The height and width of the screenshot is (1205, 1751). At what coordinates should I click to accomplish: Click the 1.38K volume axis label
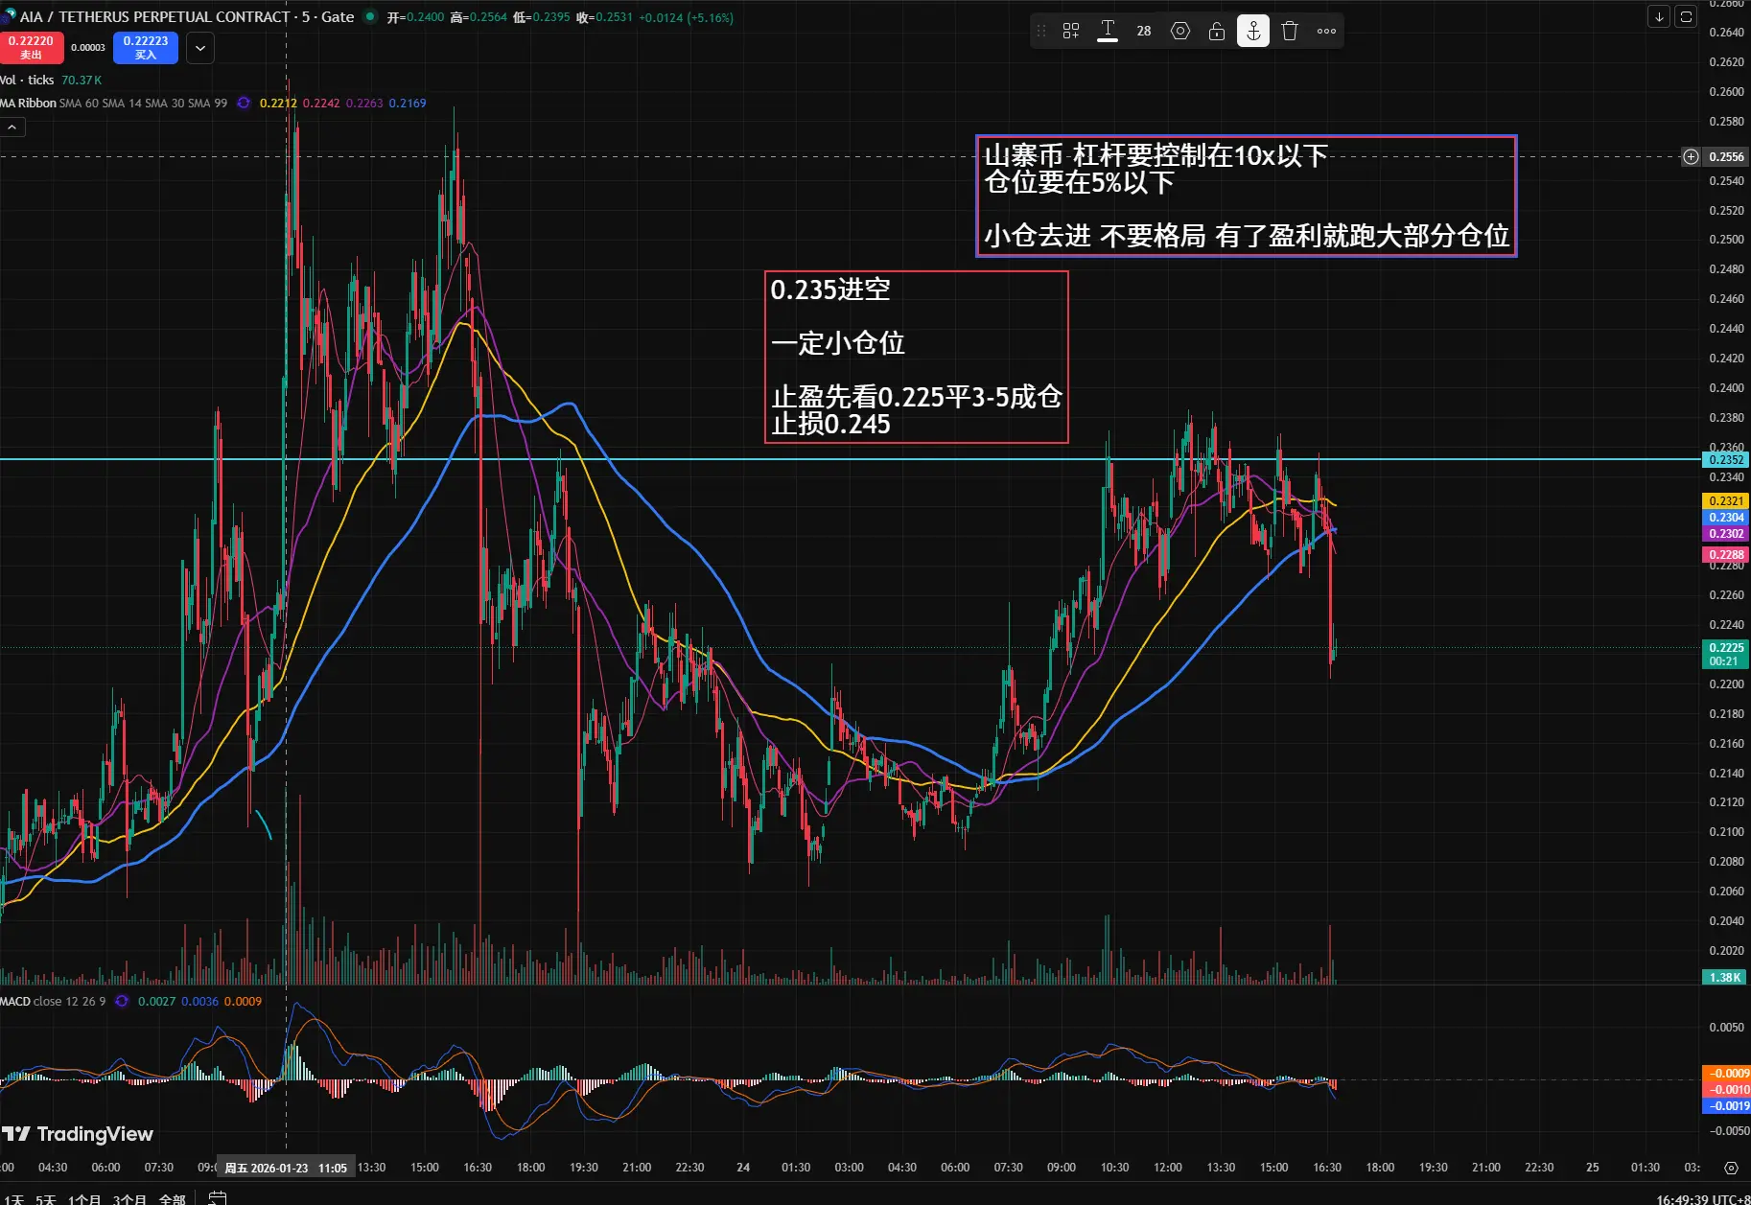[1725, 977]
